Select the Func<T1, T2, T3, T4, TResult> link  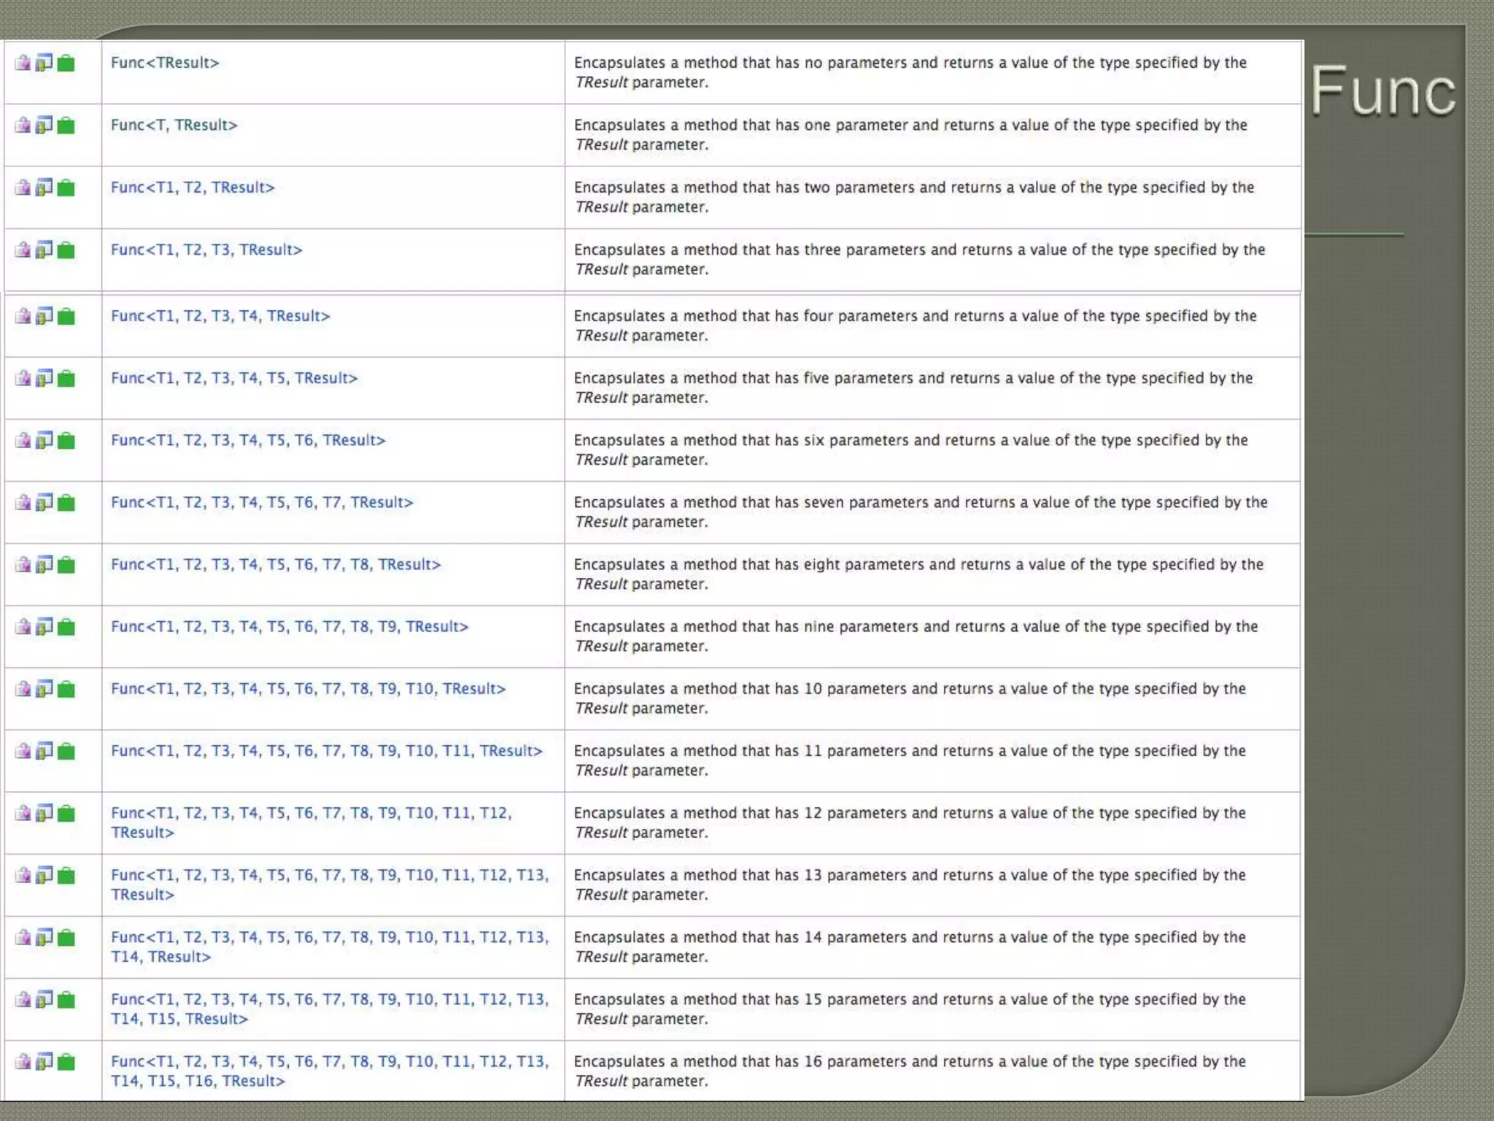pos(220,316)
